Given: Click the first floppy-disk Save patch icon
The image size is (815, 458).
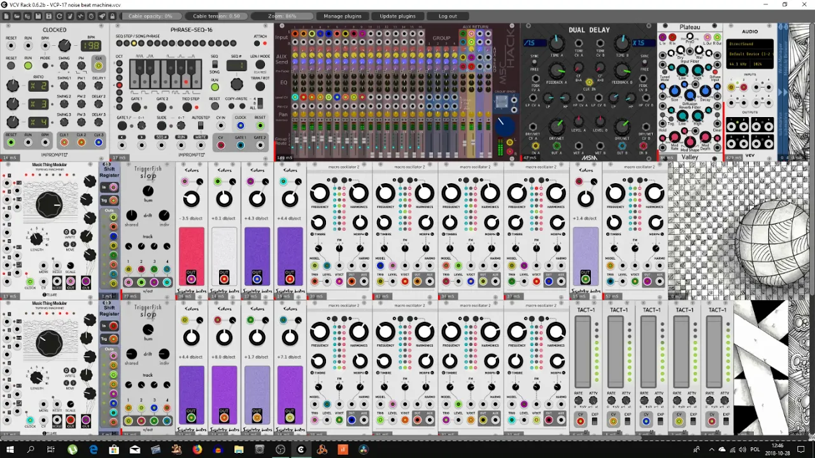Looking at the screenshot, I should [x=38, y=16].
